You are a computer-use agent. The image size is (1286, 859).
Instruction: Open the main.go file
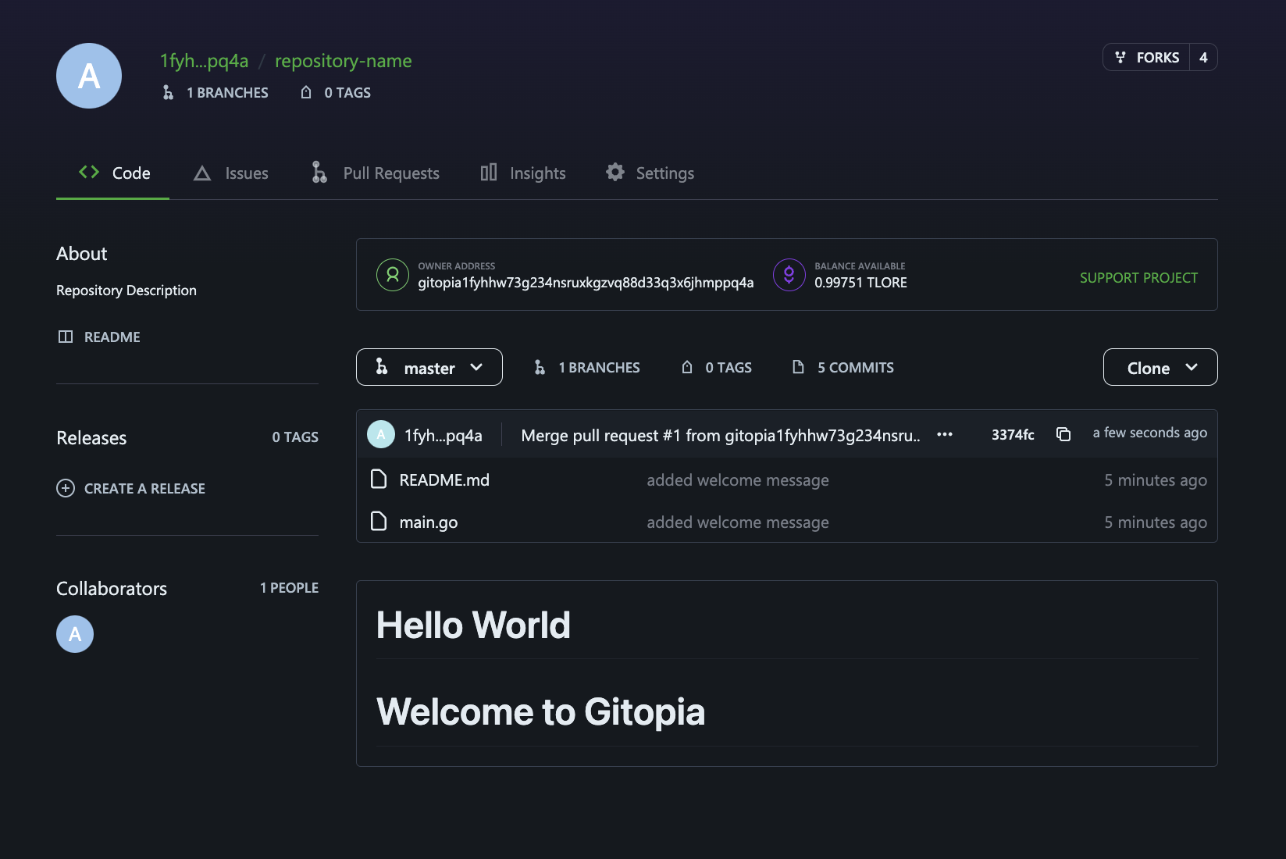tap(429, 522)
